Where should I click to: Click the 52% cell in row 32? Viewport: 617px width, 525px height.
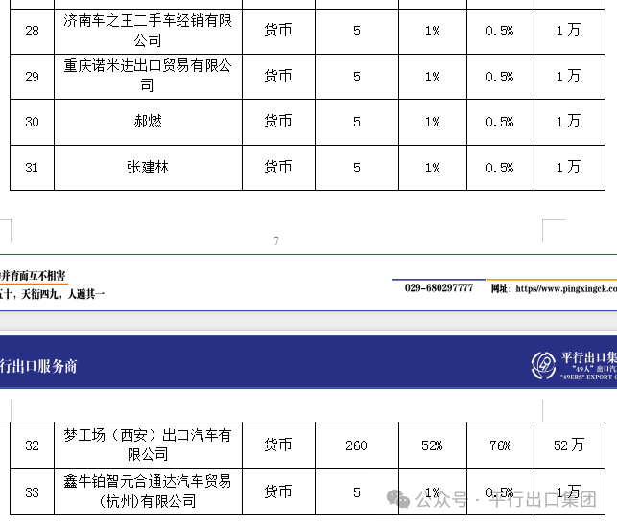pyautogui.click(x=433, y=445)
